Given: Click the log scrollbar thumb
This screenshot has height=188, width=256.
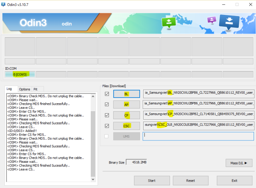Looking at the screenshot, I should click(x=93, y=144).
